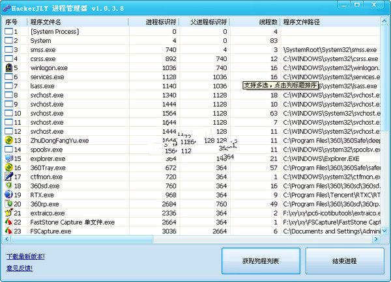
Task: Sort by the 父进程标识符 column header
Action: (x=207, y=22)
